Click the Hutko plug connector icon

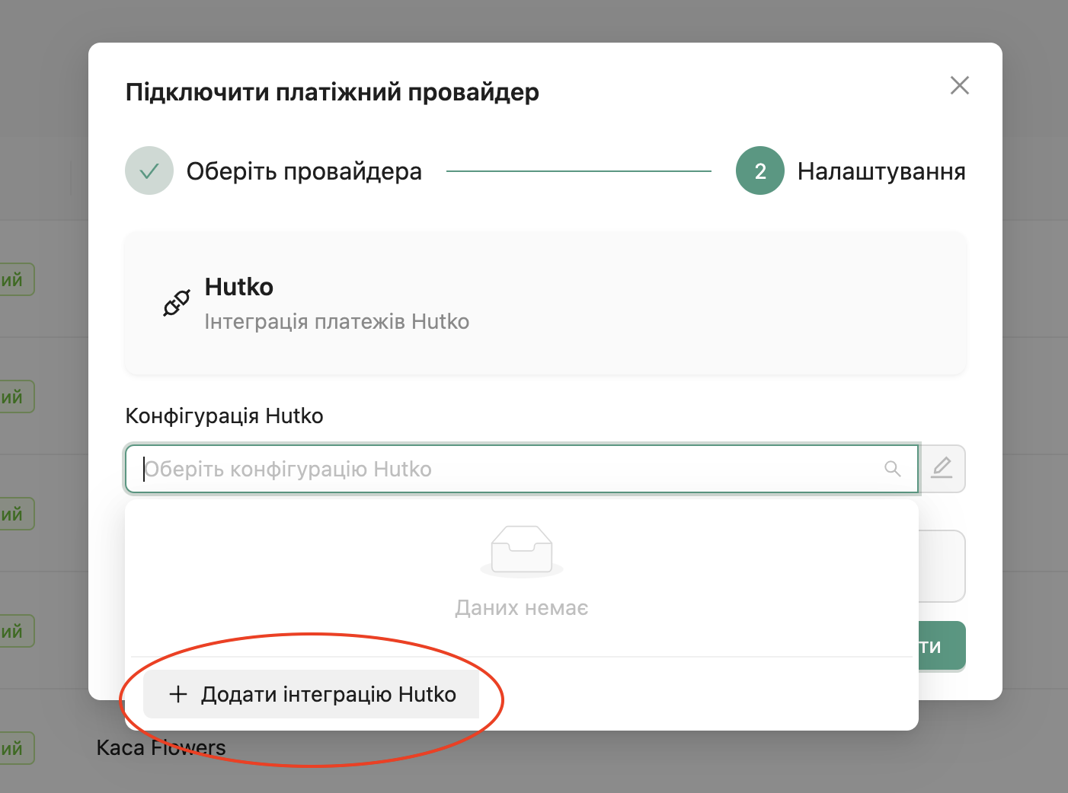(x=177, y=303)
